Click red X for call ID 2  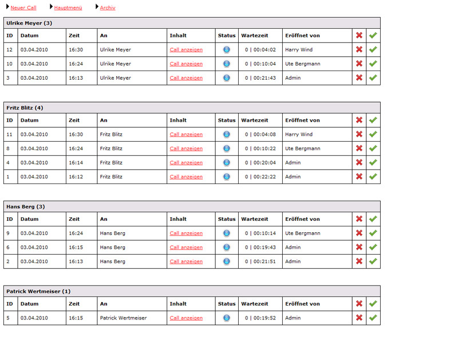coord(360,261)
